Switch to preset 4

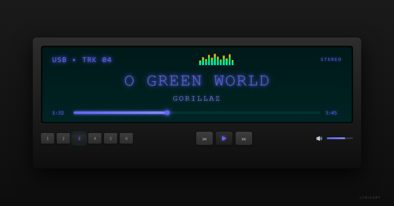click(x=95, y=138)
